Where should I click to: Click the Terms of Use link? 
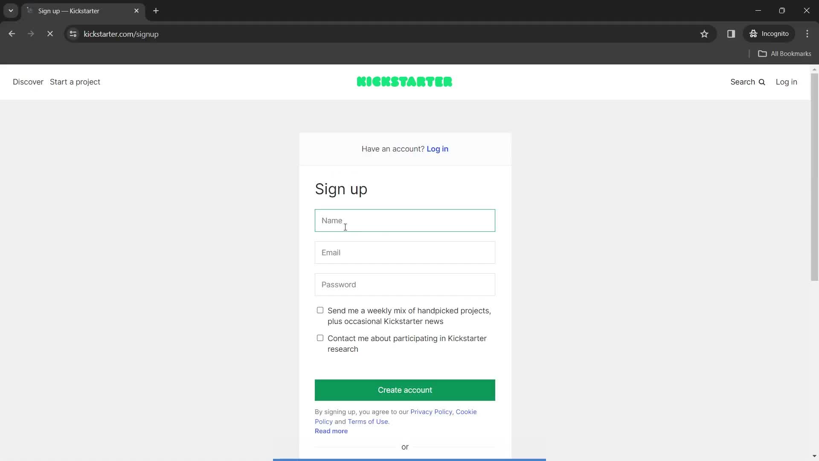[x=368, y=421]
